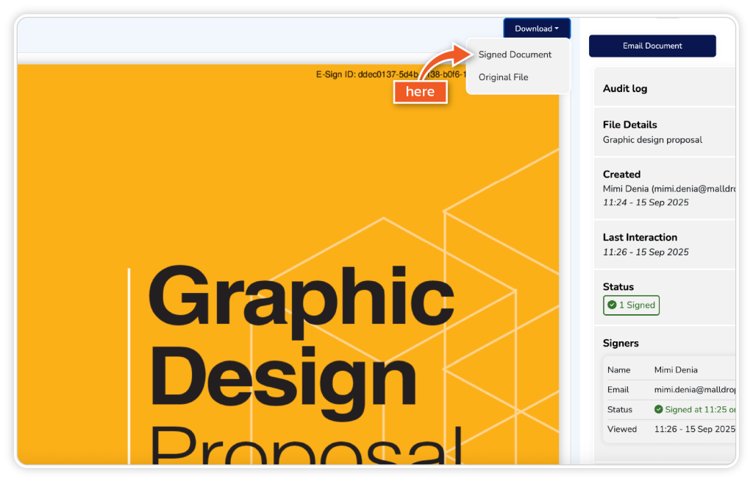
Task: Select Signed Document from the download menu
Action: point(515,54)
